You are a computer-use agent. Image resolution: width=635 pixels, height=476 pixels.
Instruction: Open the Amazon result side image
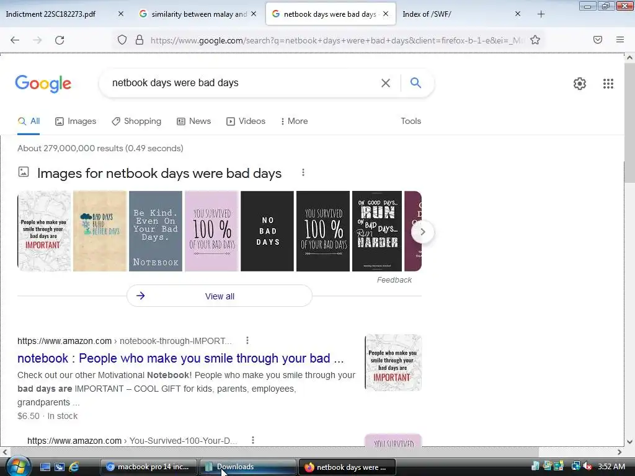point(393,362)
